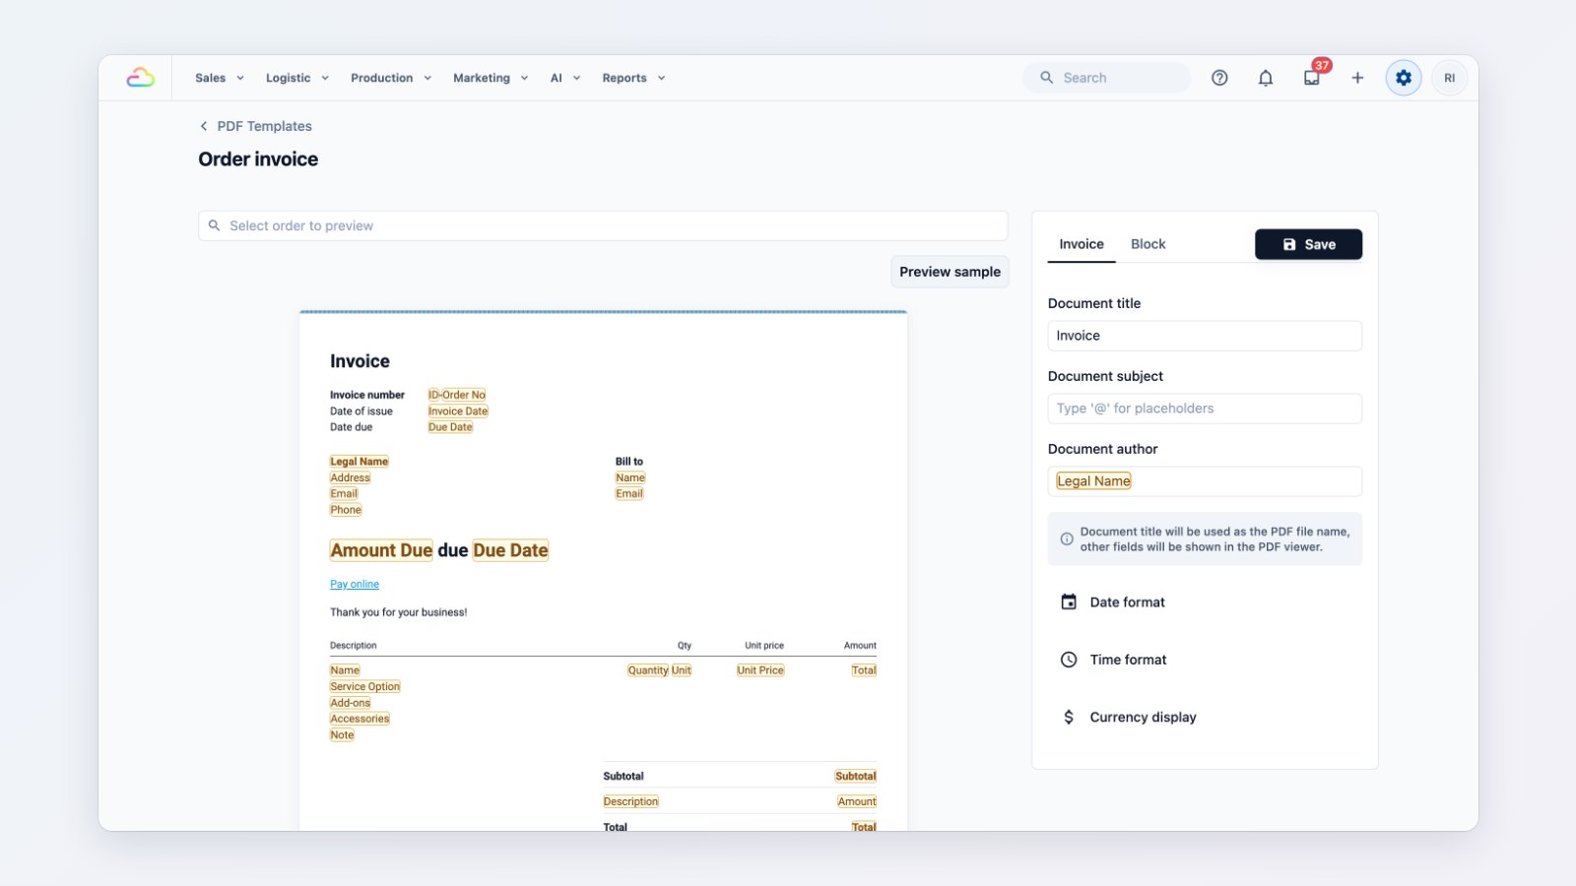Expand the Reports menu
This screenshot has width=1576, height=886.
(633, 78)
